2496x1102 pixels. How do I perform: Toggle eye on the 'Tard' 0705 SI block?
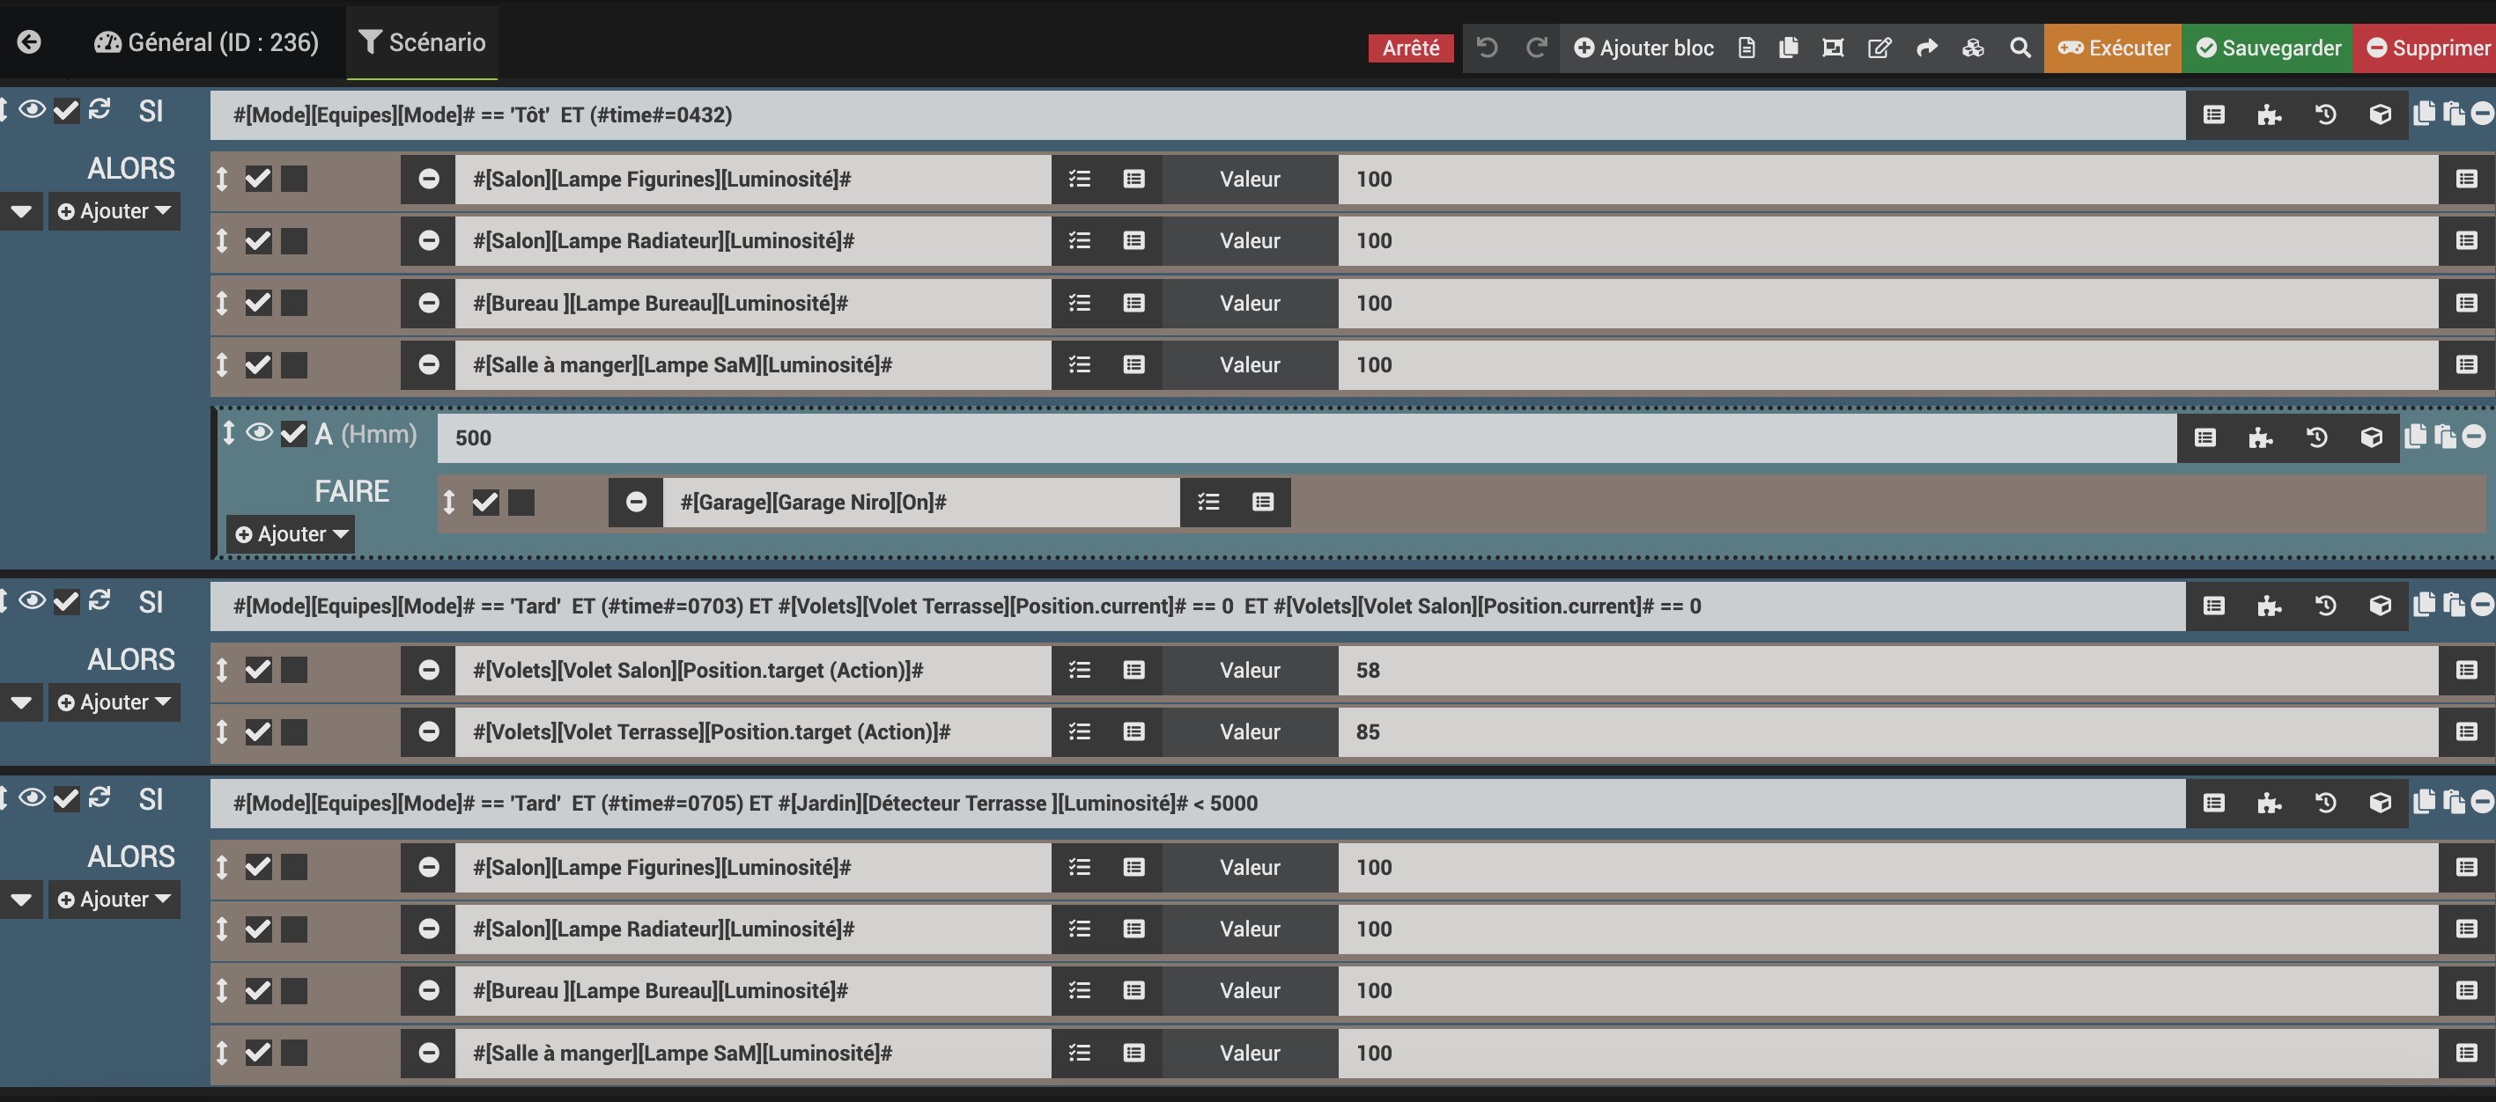coord(33,798)
